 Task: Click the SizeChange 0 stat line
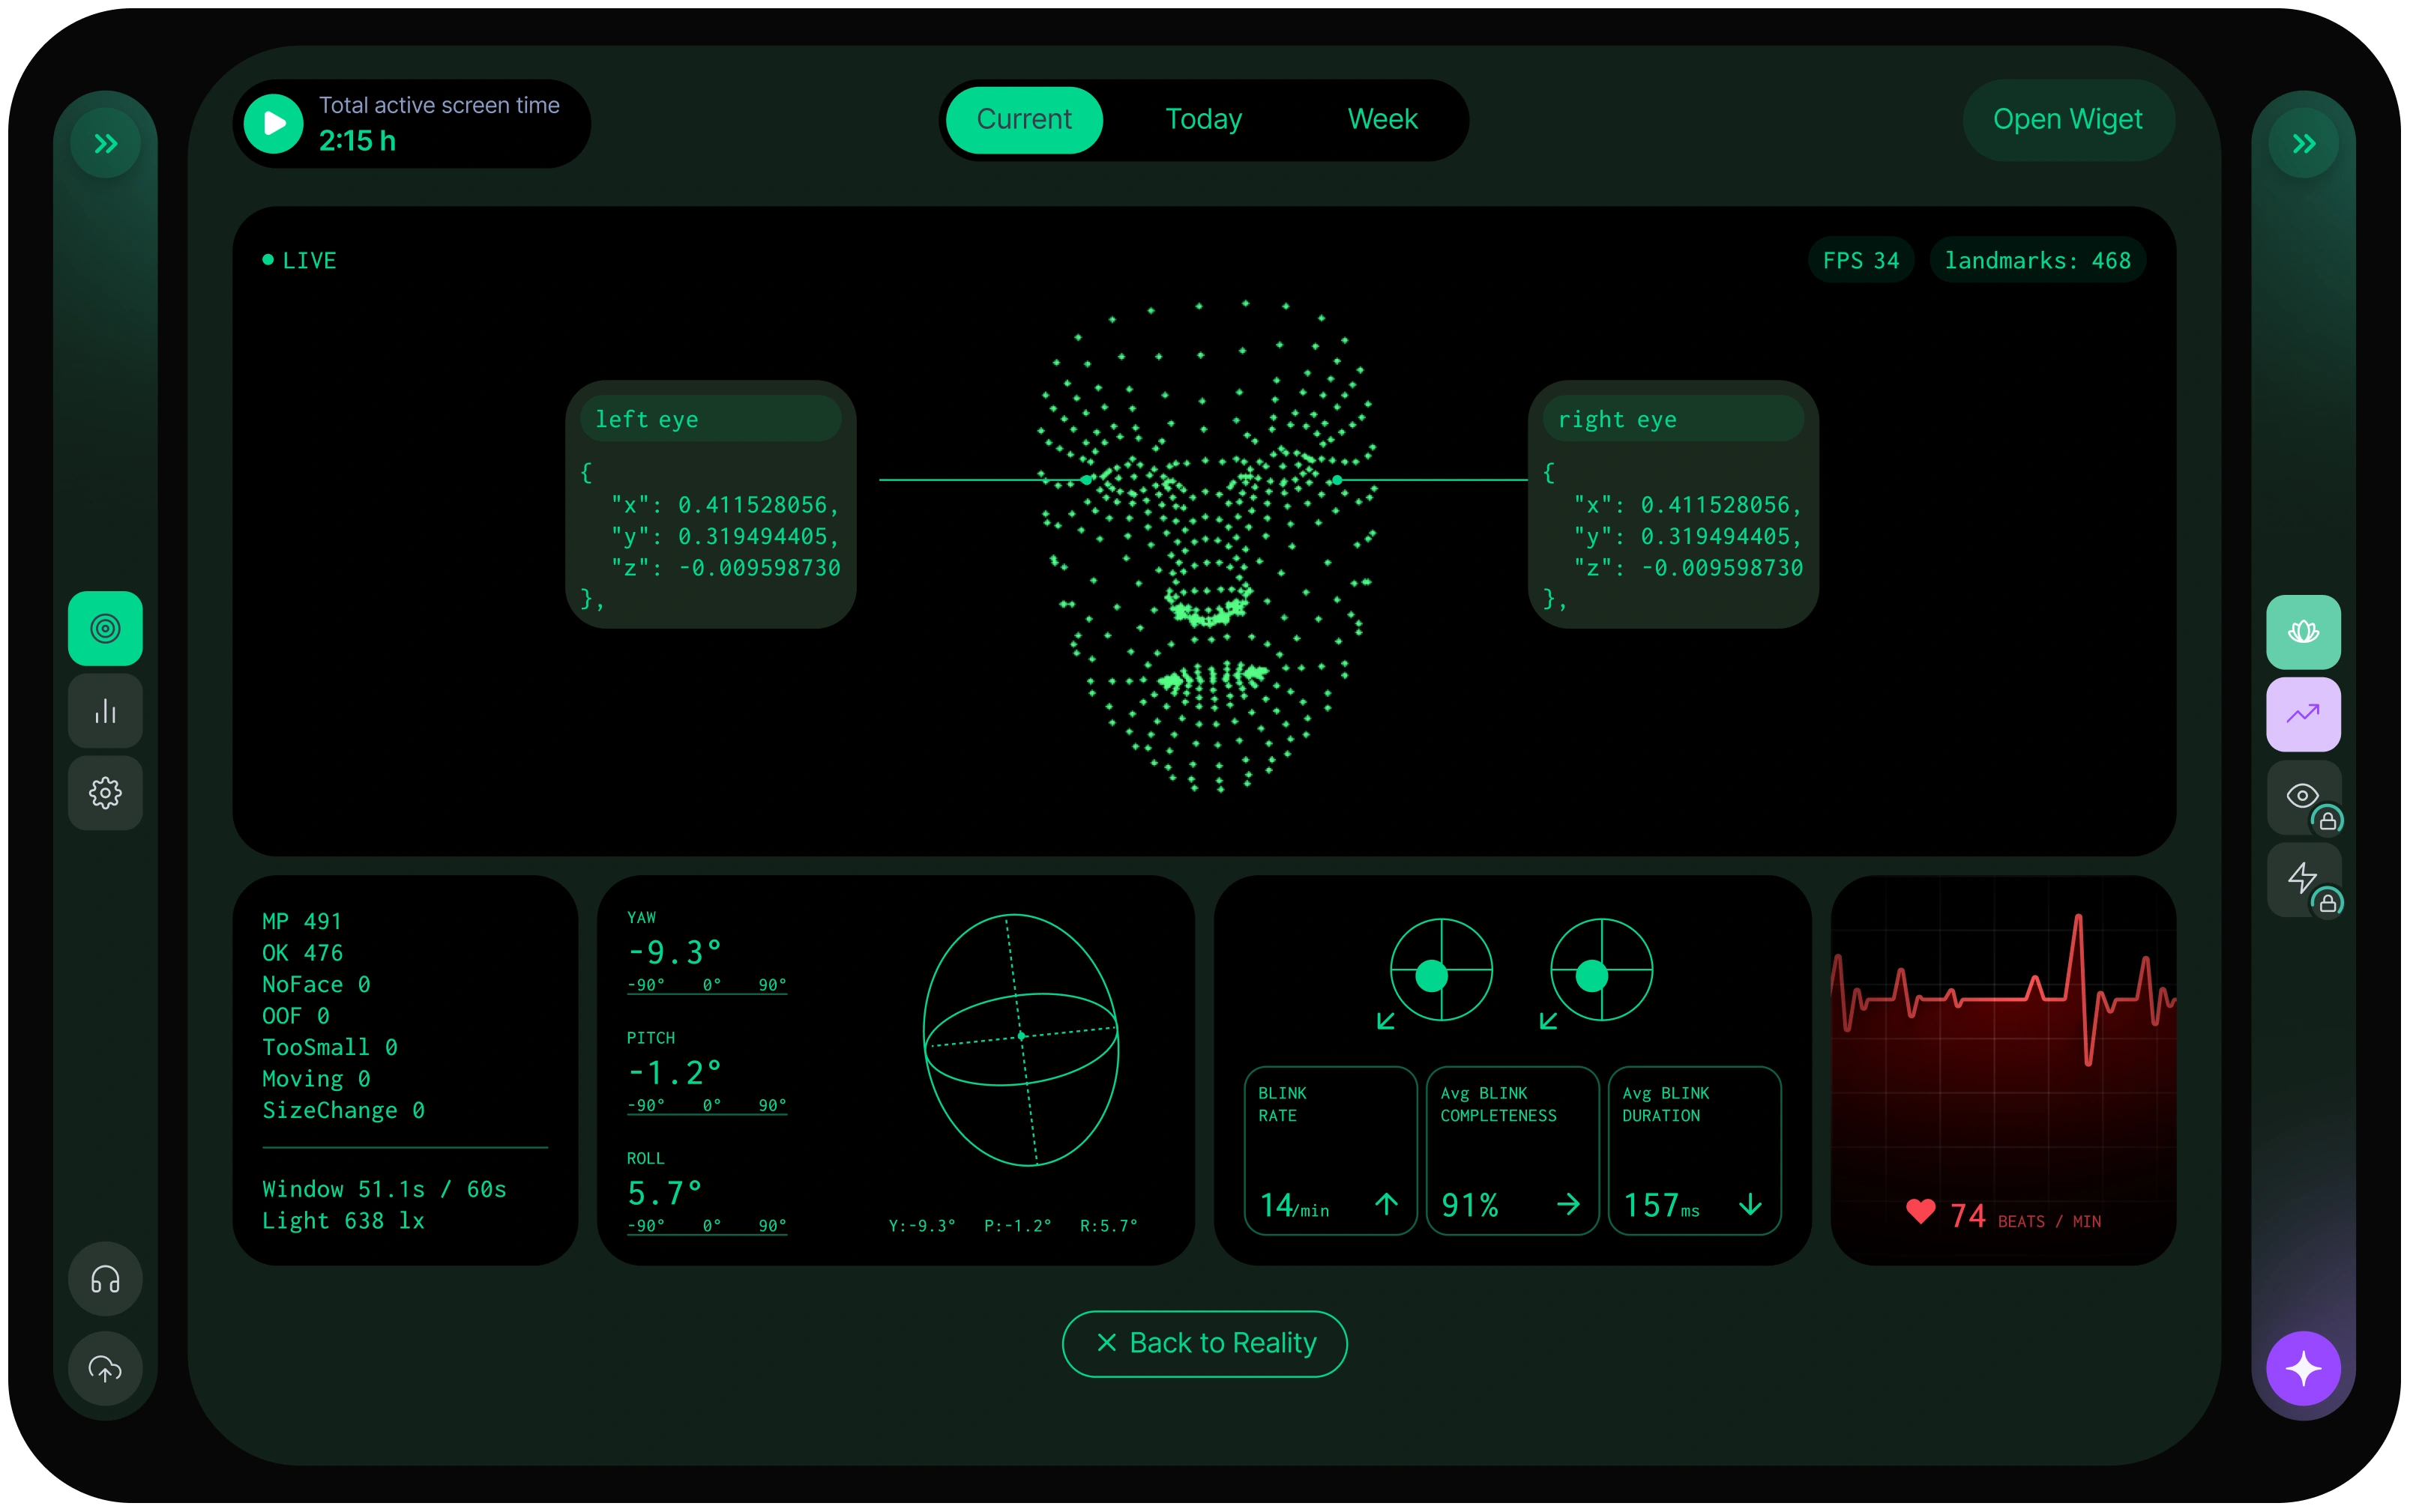[343, 1110]
